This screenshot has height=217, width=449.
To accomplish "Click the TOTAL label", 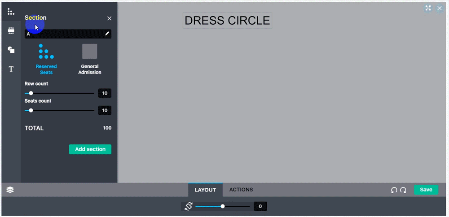I will tap(34, 128).
